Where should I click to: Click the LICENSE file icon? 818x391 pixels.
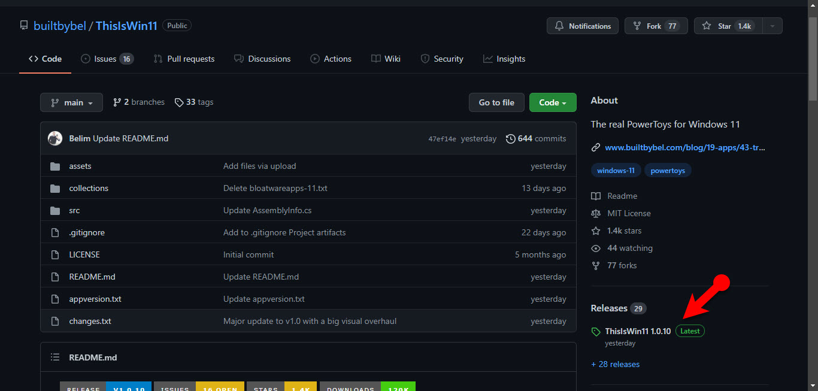55,254
